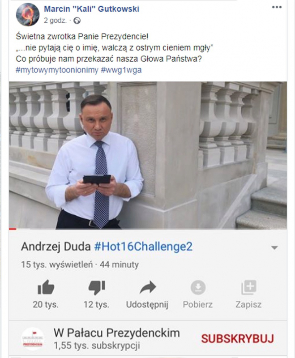
Task: Open the W Pałacu Prezydenckim channel name
Action: 117,333
